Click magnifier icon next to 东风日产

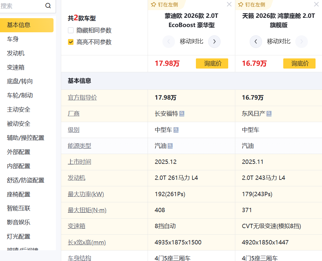coord(269,114)
